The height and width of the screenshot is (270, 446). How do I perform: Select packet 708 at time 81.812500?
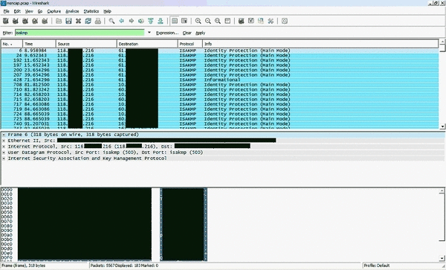[x=220, y=85]
